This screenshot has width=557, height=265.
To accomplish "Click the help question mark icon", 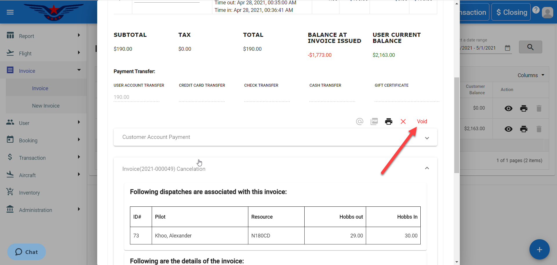I will tap(536, 10).
